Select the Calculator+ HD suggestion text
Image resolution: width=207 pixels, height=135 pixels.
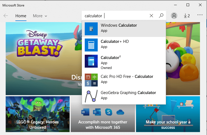[115, 41]
